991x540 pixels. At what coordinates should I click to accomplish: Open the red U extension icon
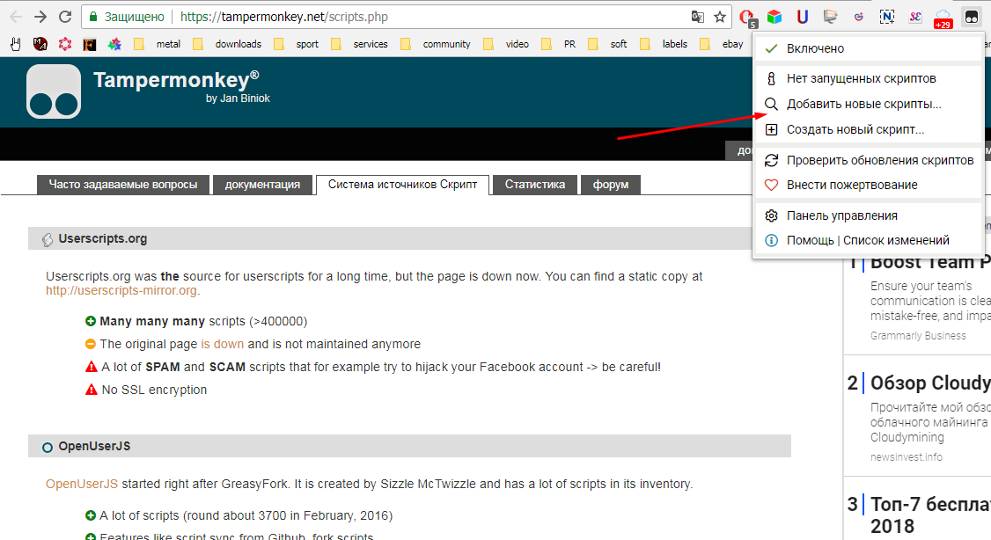click(x=803, y=17)
